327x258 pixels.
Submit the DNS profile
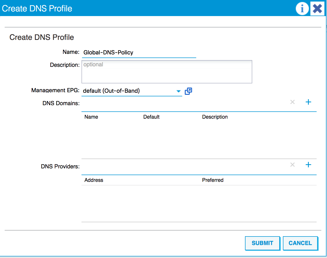click(x=262, y=243)
